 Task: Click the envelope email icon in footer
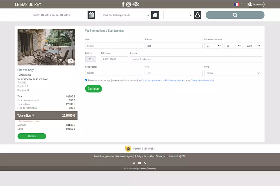tap(140, 163)
